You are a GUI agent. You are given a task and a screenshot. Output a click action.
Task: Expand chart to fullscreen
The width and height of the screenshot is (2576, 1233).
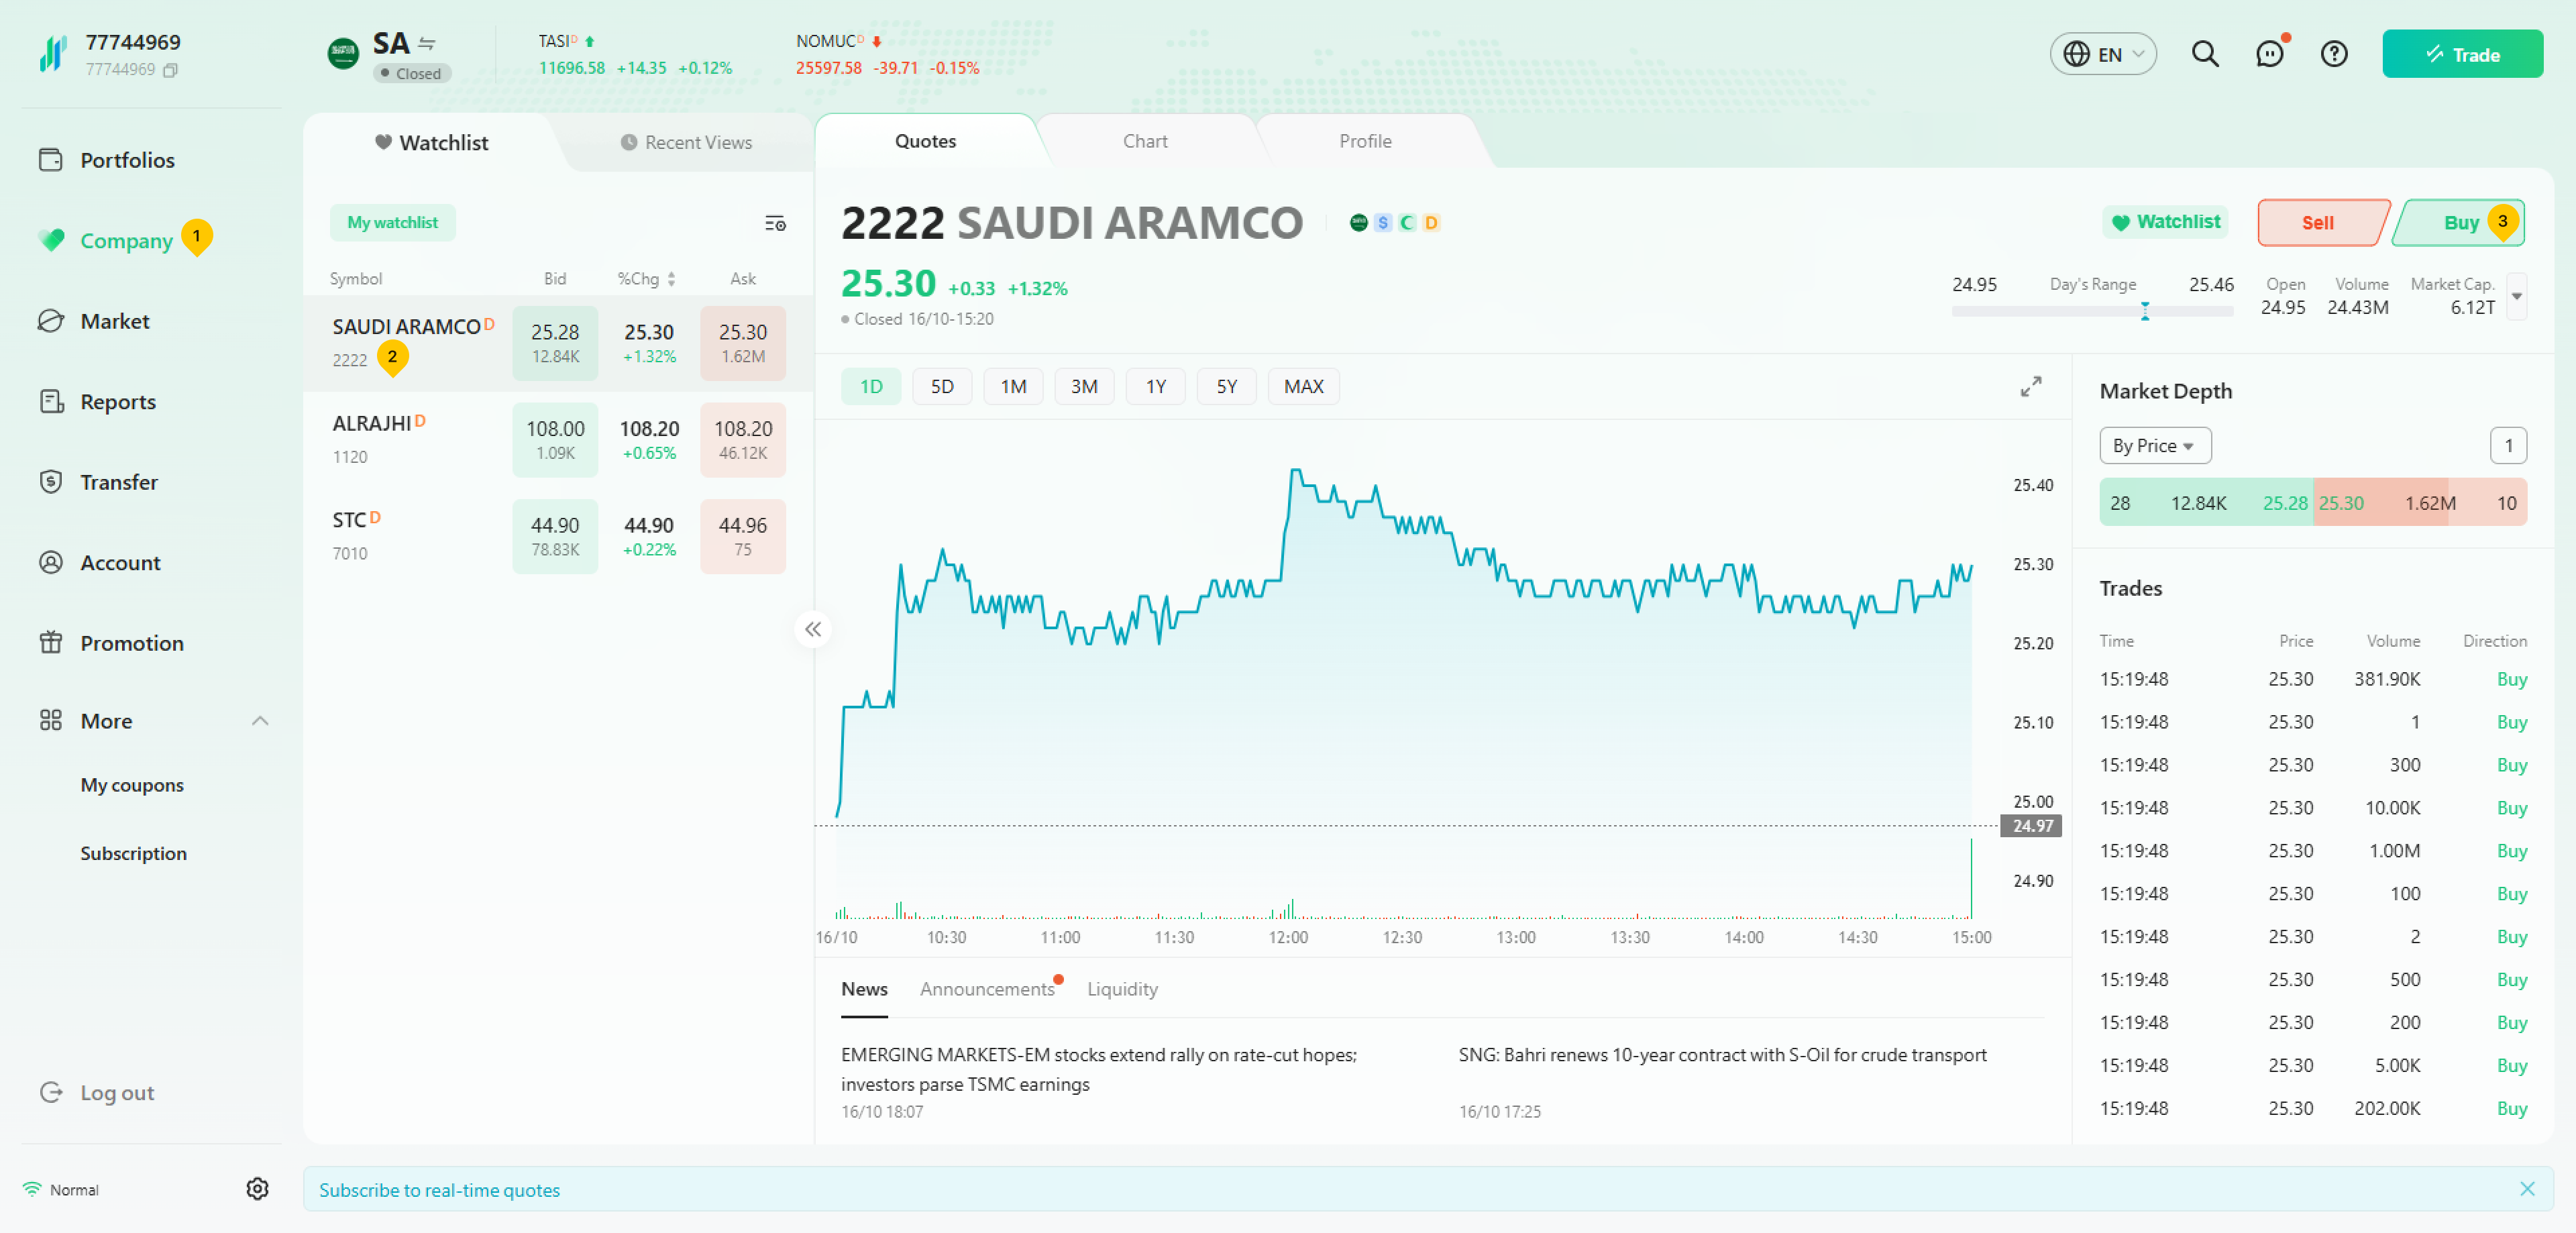2030,387
